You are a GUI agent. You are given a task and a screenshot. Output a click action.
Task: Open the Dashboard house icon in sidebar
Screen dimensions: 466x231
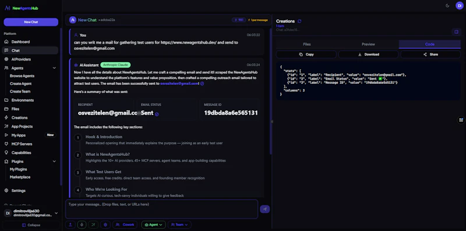6,42
